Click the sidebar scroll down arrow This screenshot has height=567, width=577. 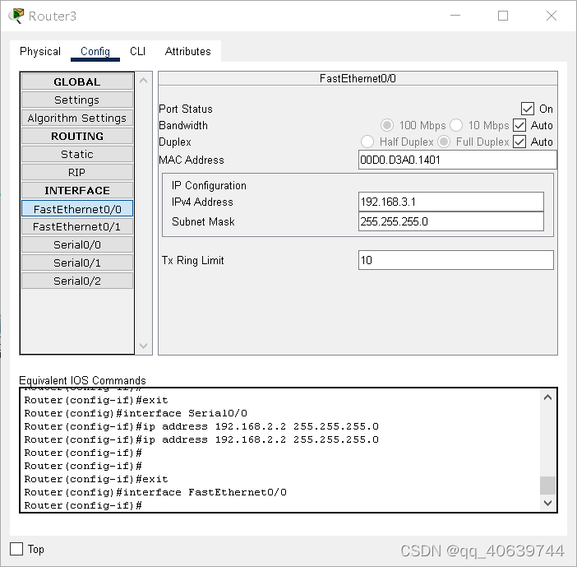tap(144, 346)
